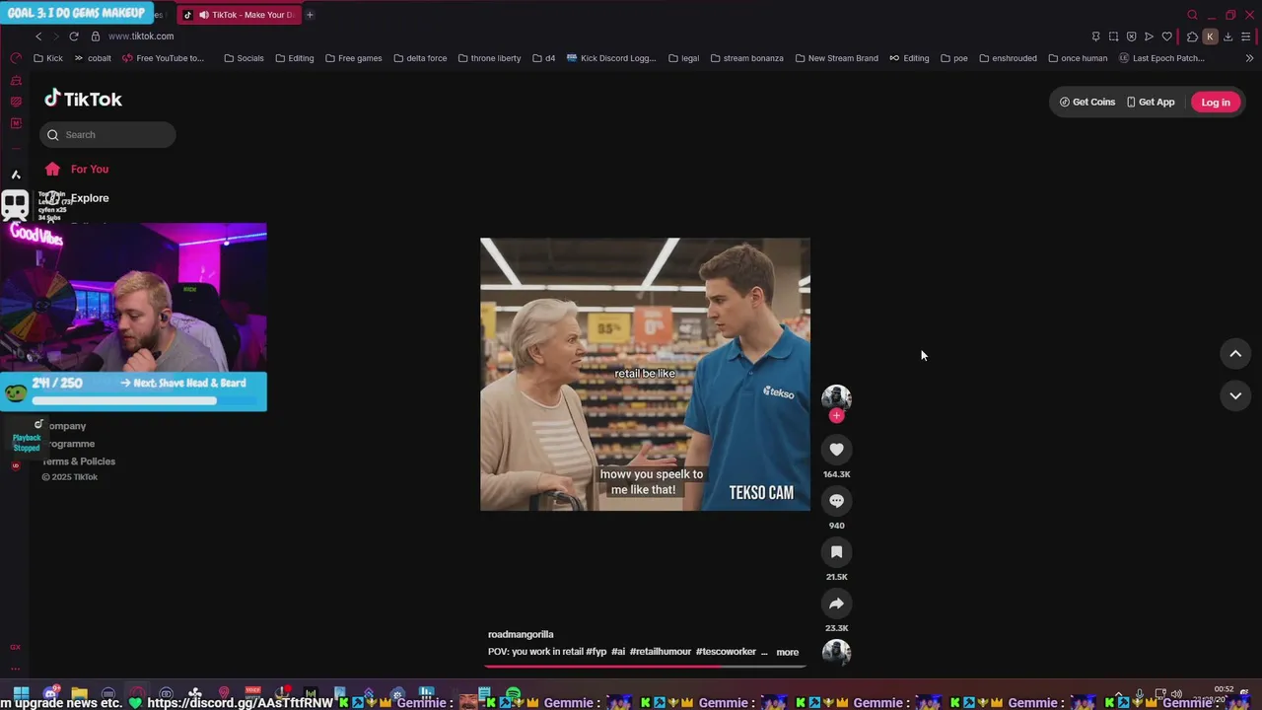Follow creator with the red plus badge

(836, 415)
